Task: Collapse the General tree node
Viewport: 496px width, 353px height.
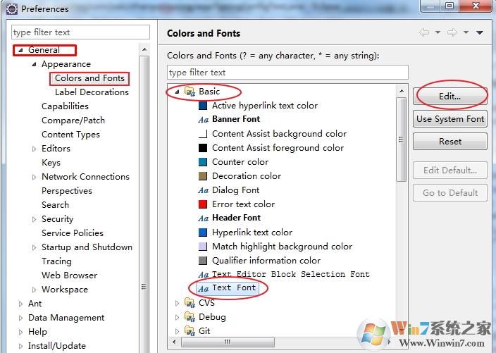Action: click(x=20, y=50)
